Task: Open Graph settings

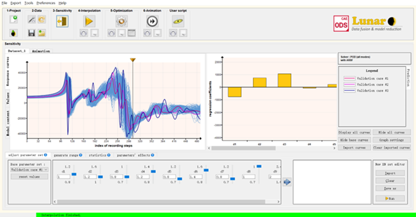Action: tap(391, 140)
